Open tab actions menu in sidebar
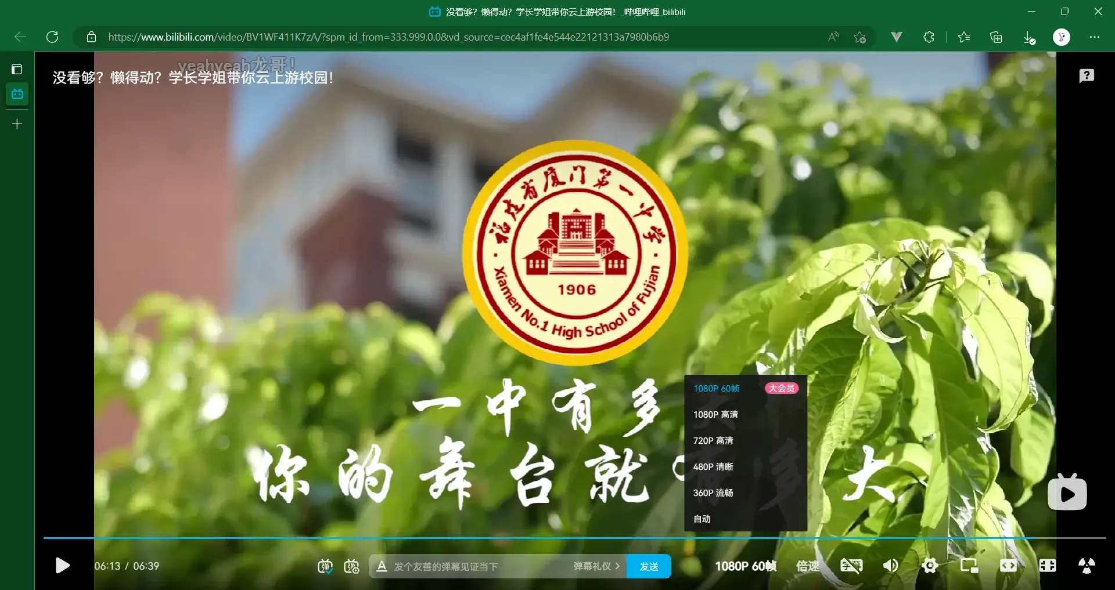The width and height of the screenshot is (1115, 590). click(17, 70)
